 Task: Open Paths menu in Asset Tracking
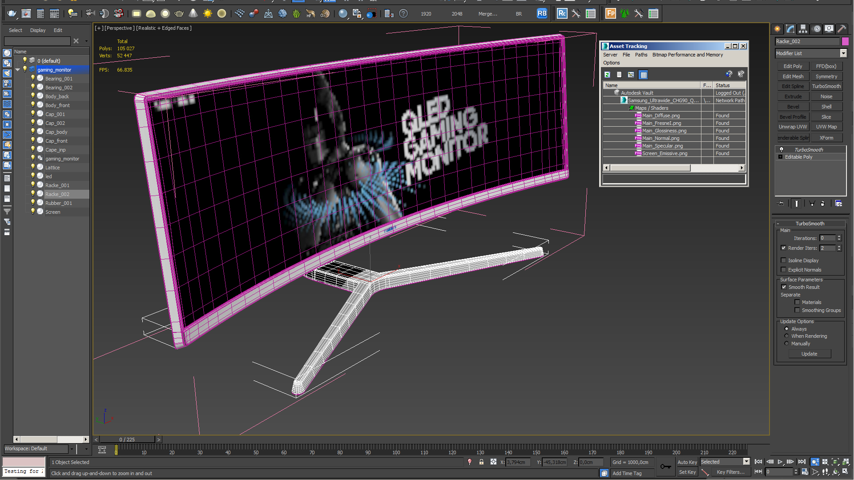pos(641,55)
